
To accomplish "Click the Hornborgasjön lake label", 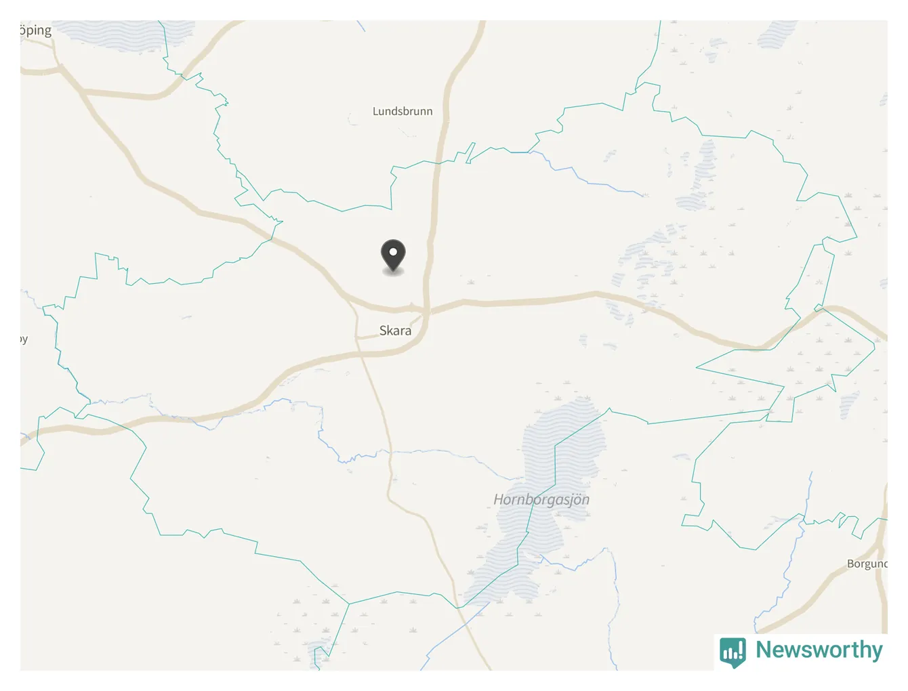I will pos(541,499).
